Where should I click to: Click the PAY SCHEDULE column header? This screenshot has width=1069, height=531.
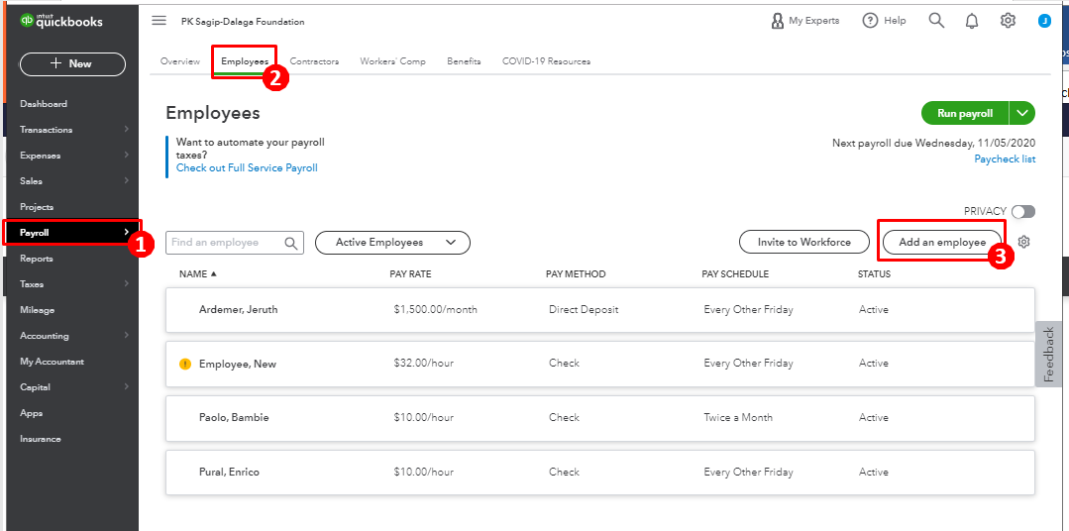(735, 274)
